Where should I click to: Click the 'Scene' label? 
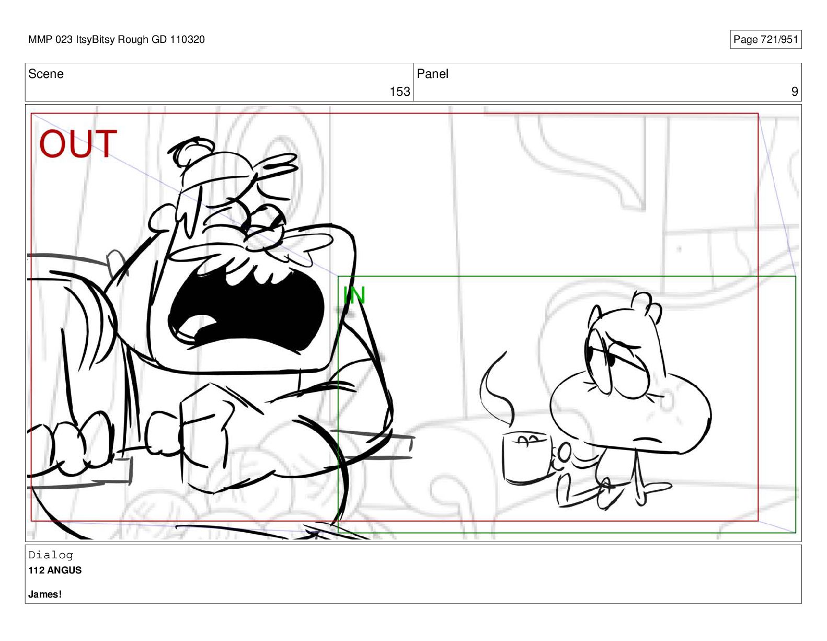click(x=46, y=74)
